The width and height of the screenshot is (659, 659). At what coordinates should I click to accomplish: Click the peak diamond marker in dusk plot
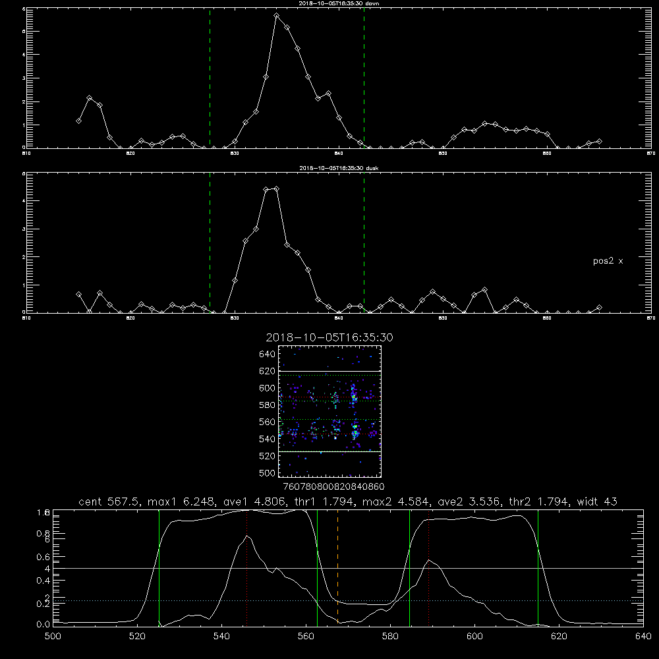(x=276, y=188)
